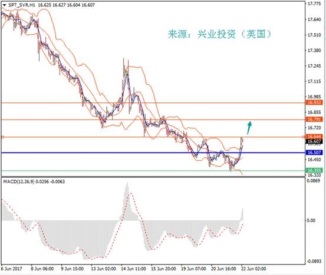Image resolution: width=326 pixels, height=275 pixels.
Task: Select the 0.00 MACD zero axis label
Action: pos(311,220)
